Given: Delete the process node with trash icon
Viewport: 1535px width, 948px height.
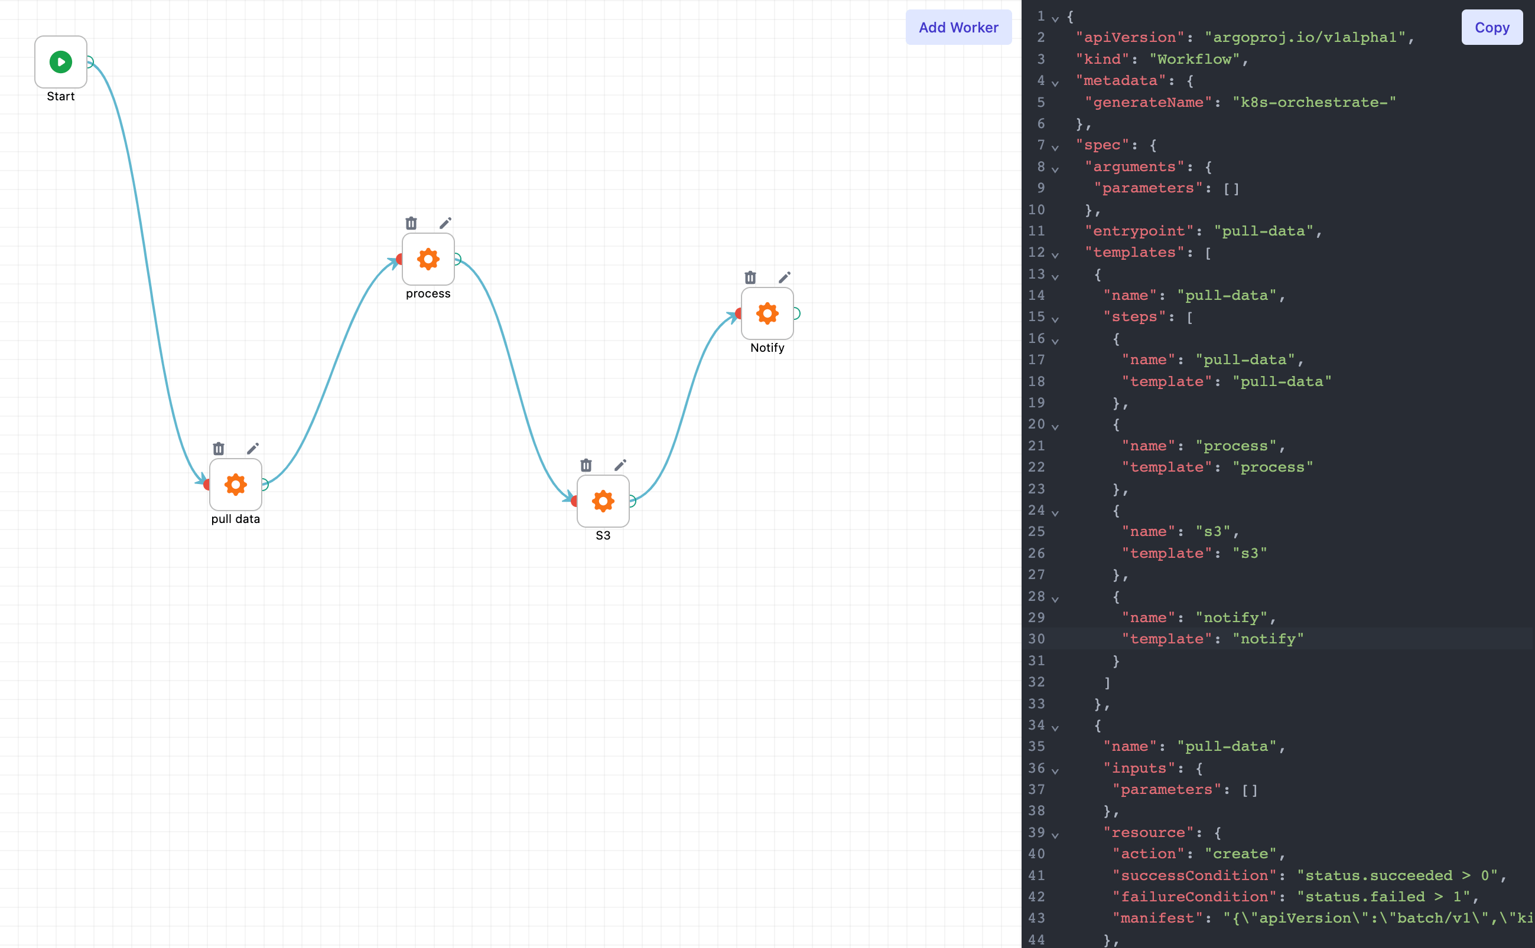Looking at the screenshot, I should click(x=411, y=223).
